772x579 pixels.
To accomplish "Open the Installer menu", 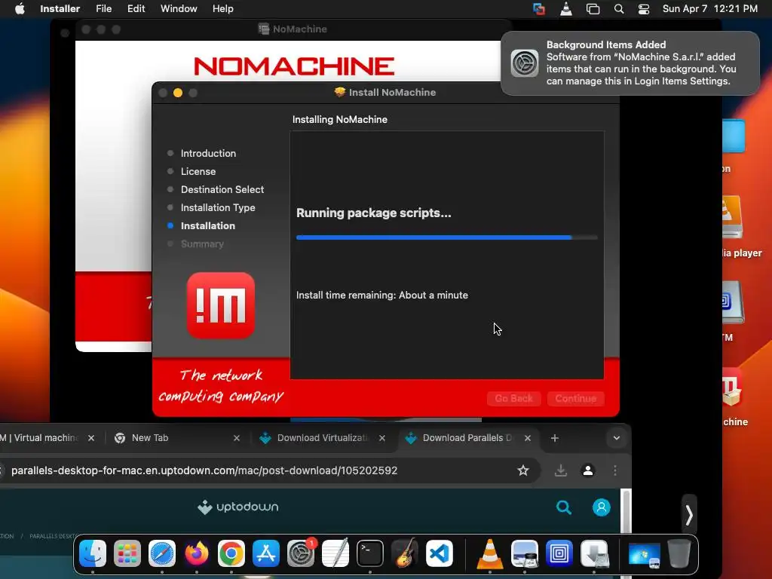I will coord(60,9).
